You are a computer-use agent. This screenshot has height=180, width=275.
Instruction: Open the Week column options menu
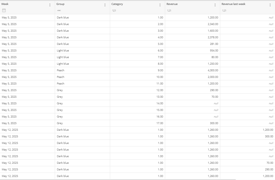pyautogui.click(x=50, y=5)
